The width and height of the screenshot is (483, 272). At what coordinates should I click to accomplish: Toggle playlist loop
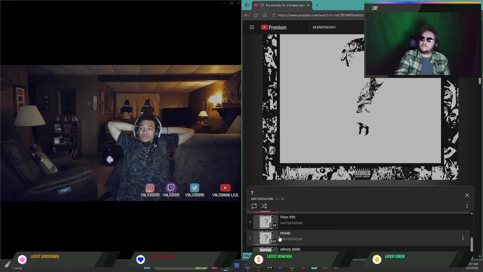click(x=254, y=206)
